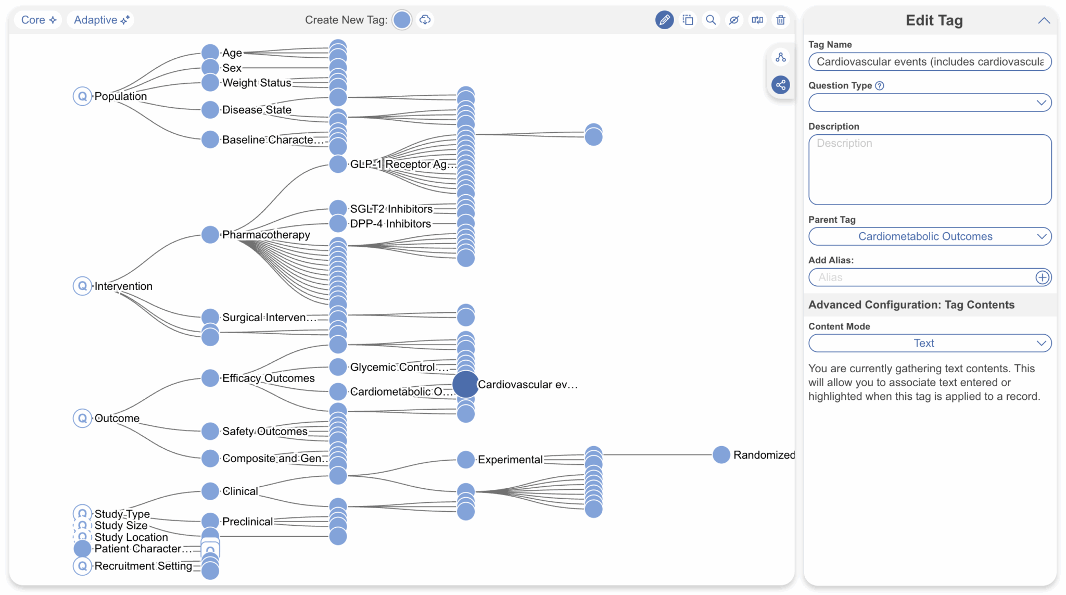Select the Cardiovascular events selected node
The image size is (1066, 595).
point(465,384)
